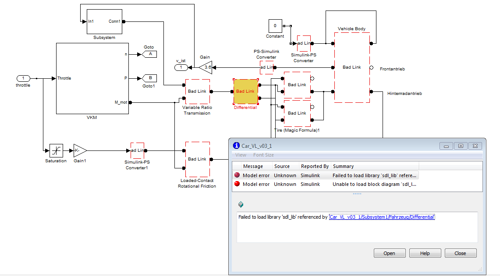Select the highlighted Differential block
500x276 pixels.
(245, 91)
